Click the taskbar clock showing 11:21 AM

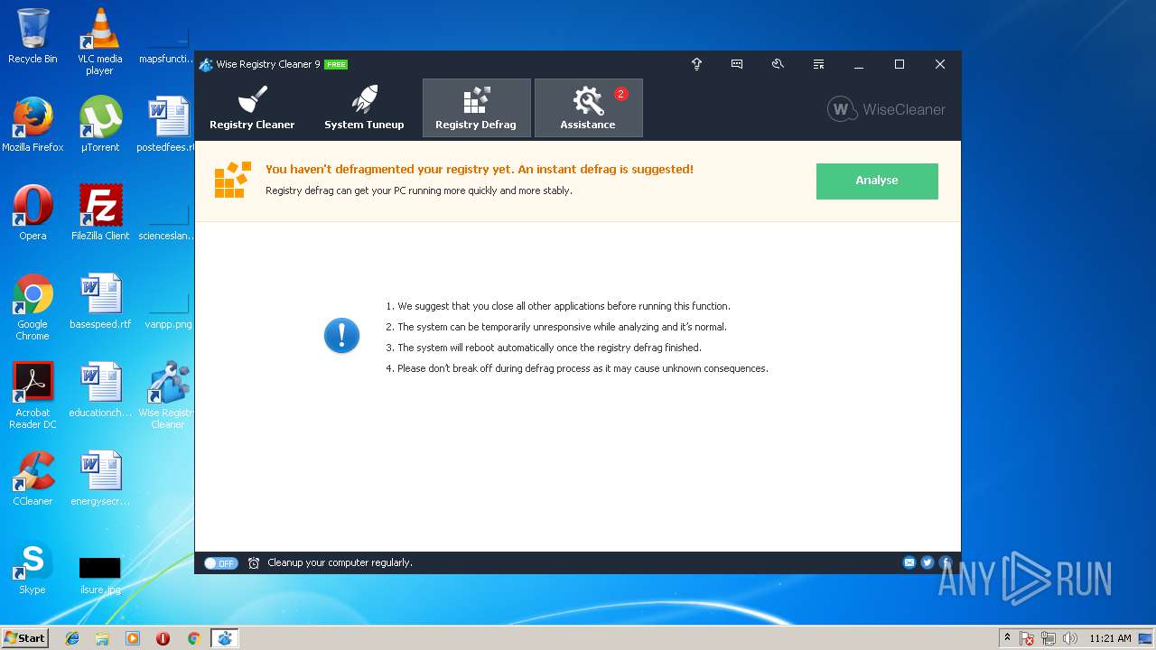point(1110,638)
